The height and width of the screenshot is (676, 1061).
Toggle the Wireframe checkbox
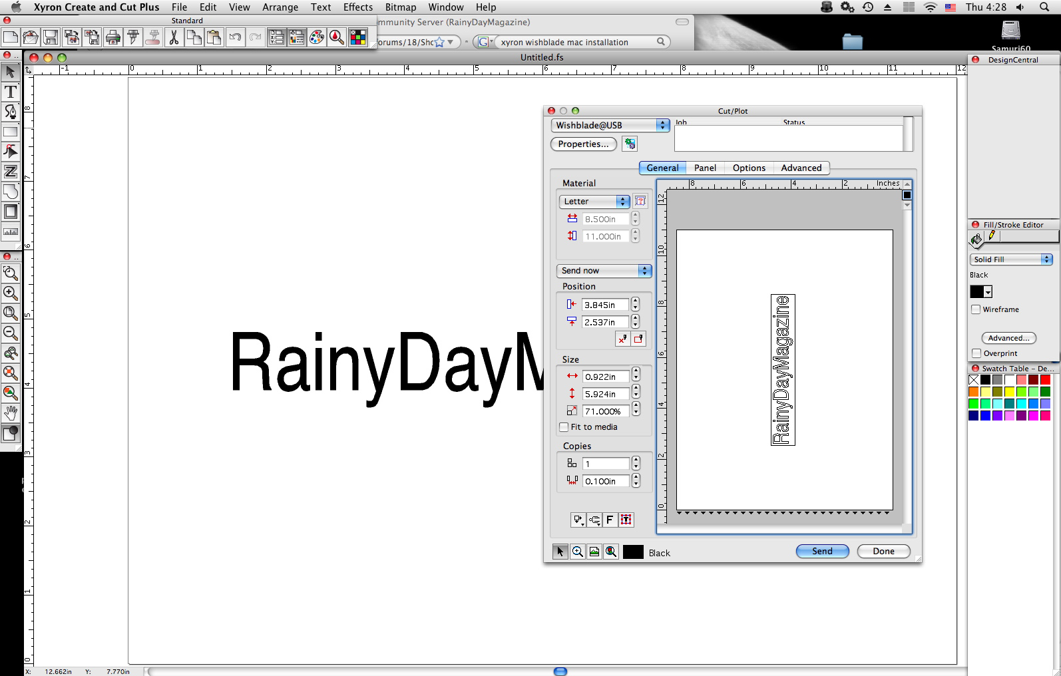(x=976, y=309)
